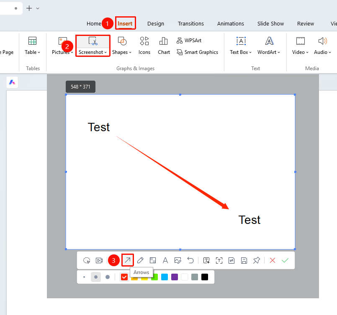Screen dimensions: 337x315
Task: Choose the mosaic blur tool
Action: pos(153,260)
